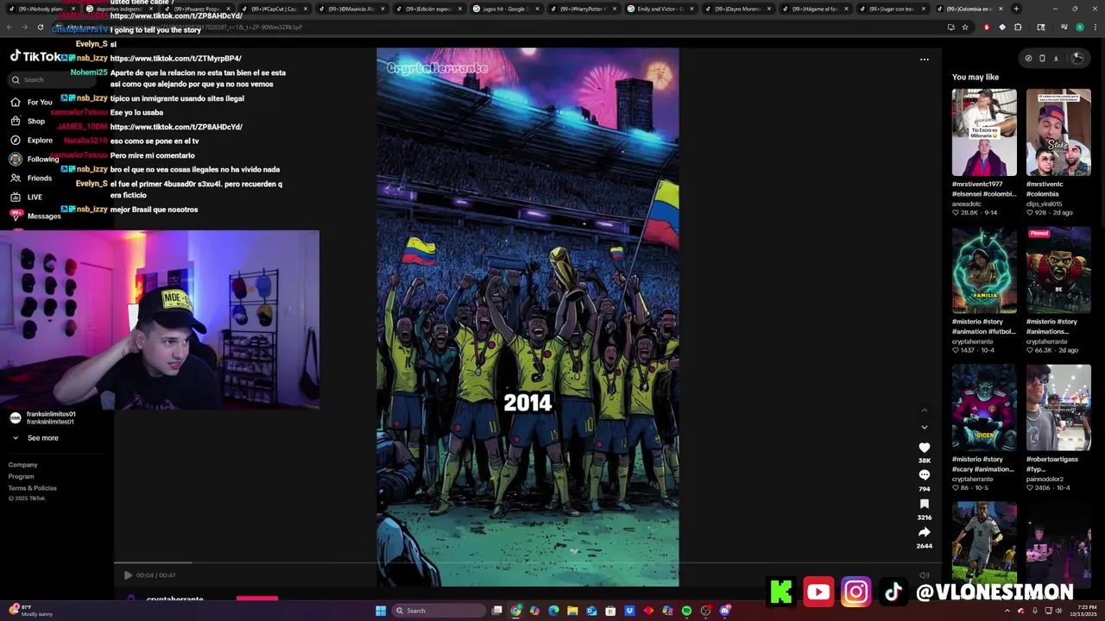Share the video via arrow icon

tap(924, 532)
